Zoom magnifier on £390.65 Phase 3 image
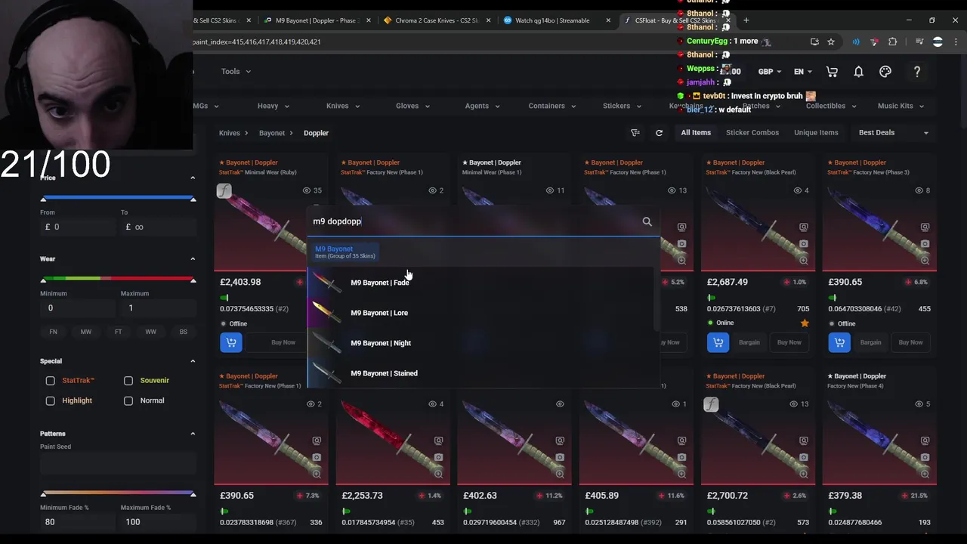Viewport: 967px width, 544px height. pyautogui.click(x=925, y=260)
